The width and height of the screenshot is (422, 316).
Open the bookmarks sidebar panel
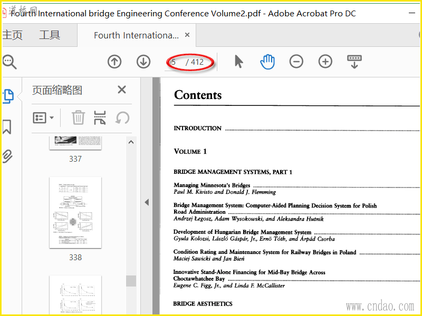pyautogui.click(x=7, y=126)
